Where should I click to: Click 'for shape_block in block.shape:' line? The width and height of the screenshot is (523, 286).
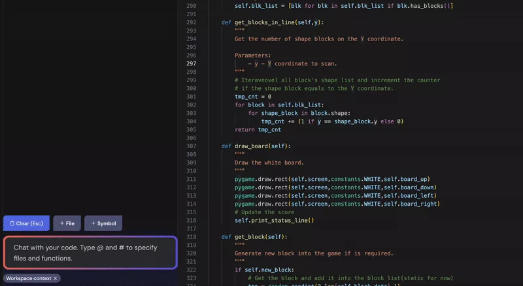click(x=299, y=114)
